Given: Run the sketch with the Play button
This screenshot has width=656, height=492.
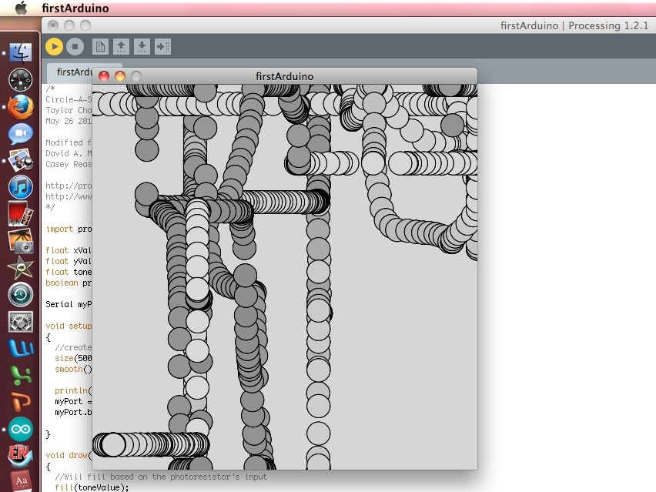Looking at the screenshot, I should tap(54, 46).
